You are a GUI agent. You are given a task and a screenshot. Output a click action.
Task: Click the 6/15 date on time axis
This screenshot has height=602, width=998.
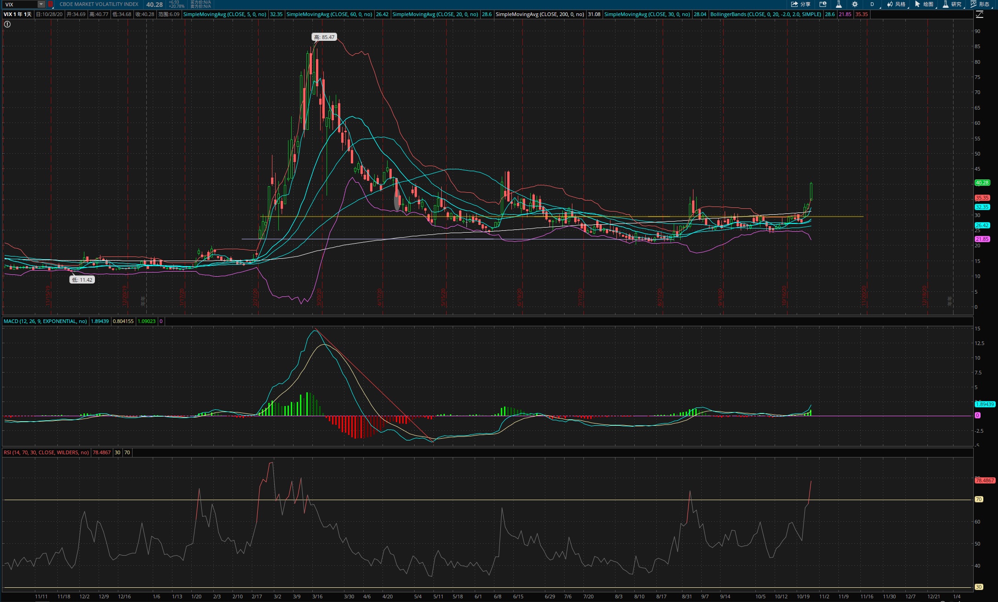point(518,596)
